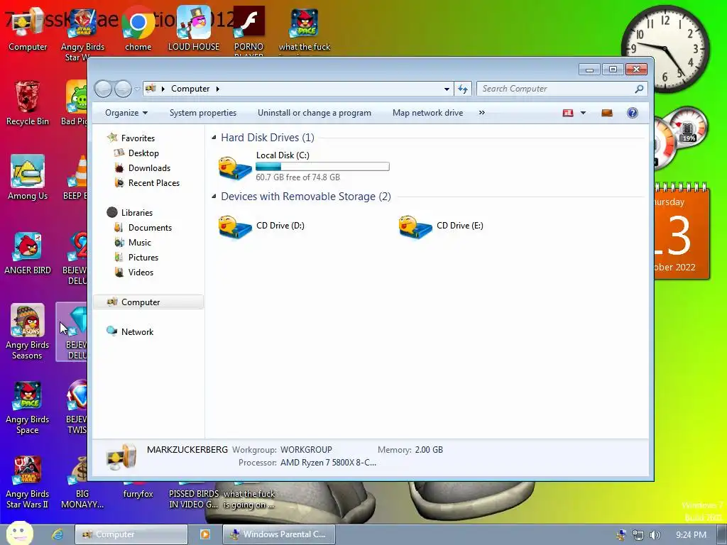Click the orange calendar desktop gadget

(x=682, y=232)
